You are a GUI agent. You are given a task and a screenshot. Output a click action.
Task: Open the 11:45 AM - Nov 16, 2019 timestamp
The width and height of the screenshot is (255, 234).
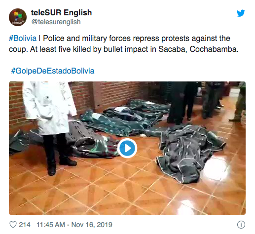click(x=74, y=225)
